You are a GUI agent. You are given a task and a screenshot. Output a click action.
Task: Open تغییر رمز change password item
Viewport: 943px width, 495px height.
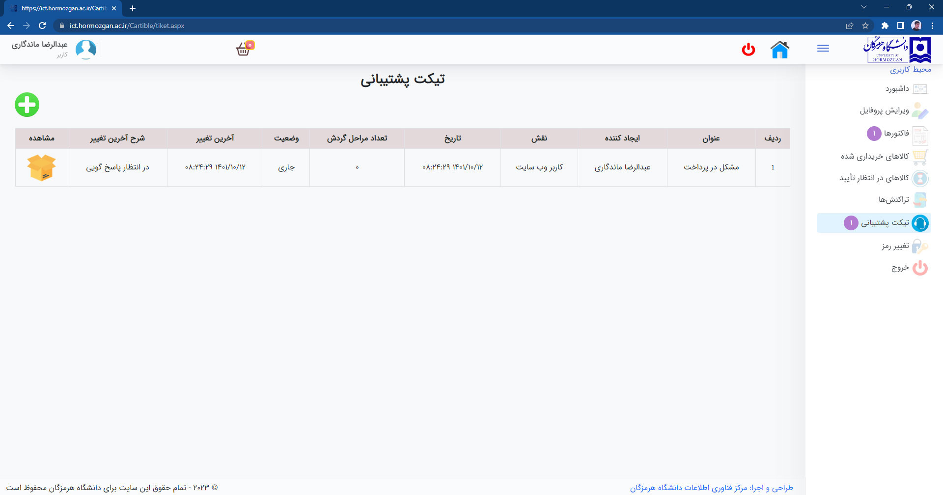895,246
